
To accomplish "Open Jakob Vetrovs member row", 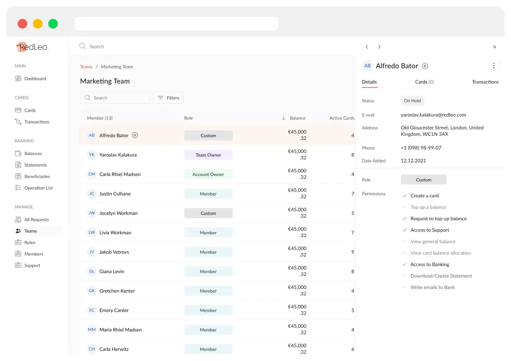I will pos(217,252).
